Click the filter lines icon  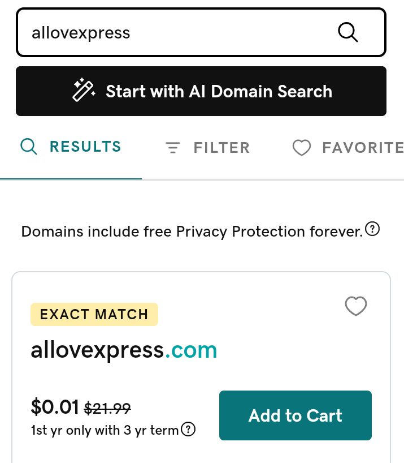[173, 148]
